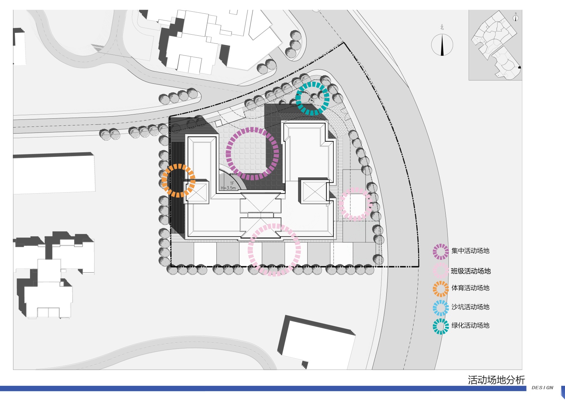
Task: Select the orange circle on the plan
Action: [178, 181]
